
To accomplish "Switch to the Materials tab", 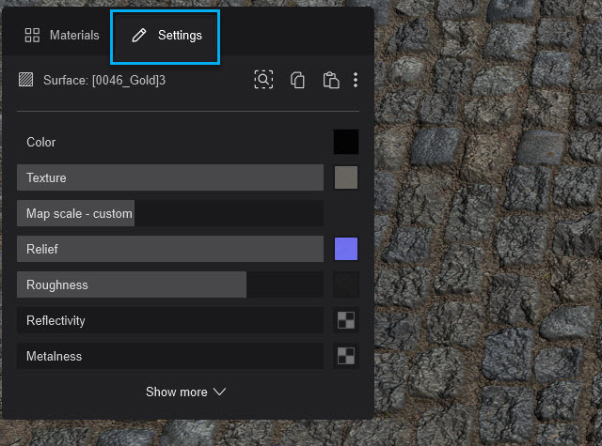I will [x=62, y=36].
